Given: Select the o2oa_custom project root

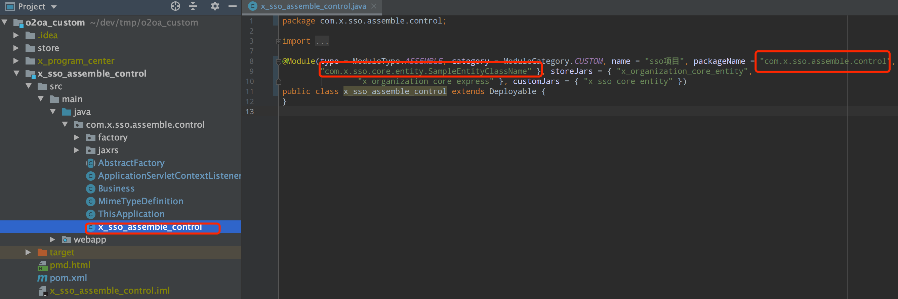Looking at the screenshot, I should pos(55,23).
